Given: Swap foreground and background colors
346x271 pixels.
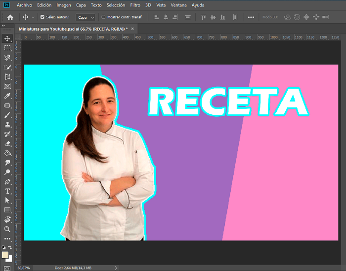Looking at the screenshot, I should pyautogui.click(x=10, y=247).
